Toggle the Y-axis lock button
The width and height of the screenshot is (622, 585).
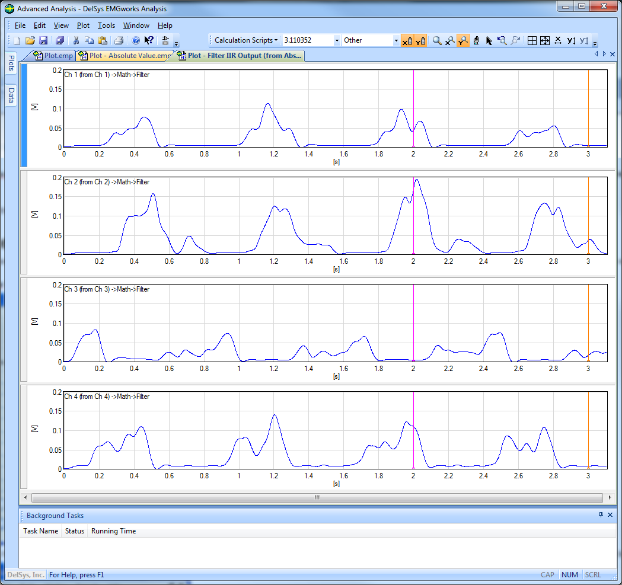tap(420, 41)
